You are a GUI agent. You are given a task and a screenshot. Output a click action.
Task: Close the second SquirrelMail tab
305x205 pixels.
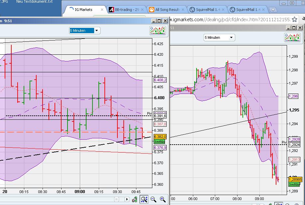(x=263, y=10)
